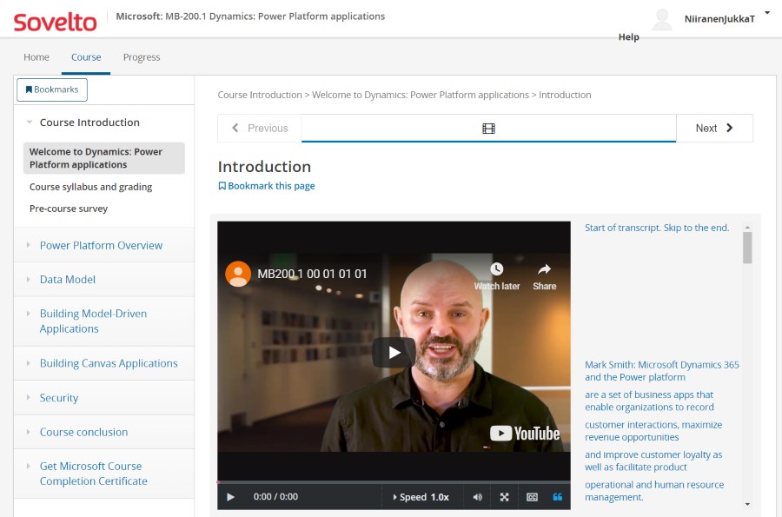Play the video using center play button

tap(394, 353)
